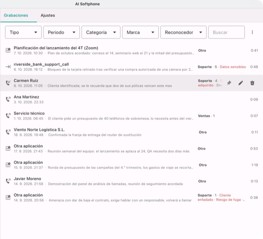
Task: Select the riverside_bank_support_call recording title
Action: tap(41, 64)
